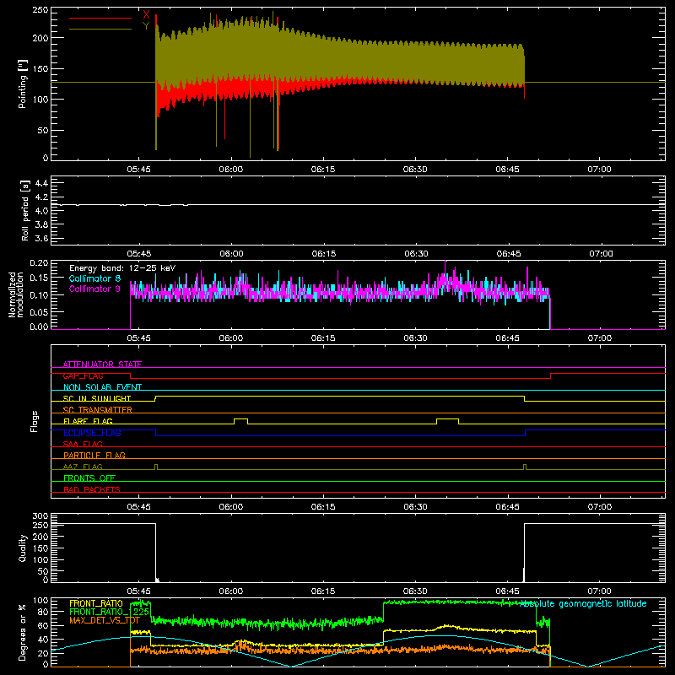Click the 07:00 tick under Quality plot
Viewport: 675px width, 675px height.
pyautogui.click(x=600, y=591)
